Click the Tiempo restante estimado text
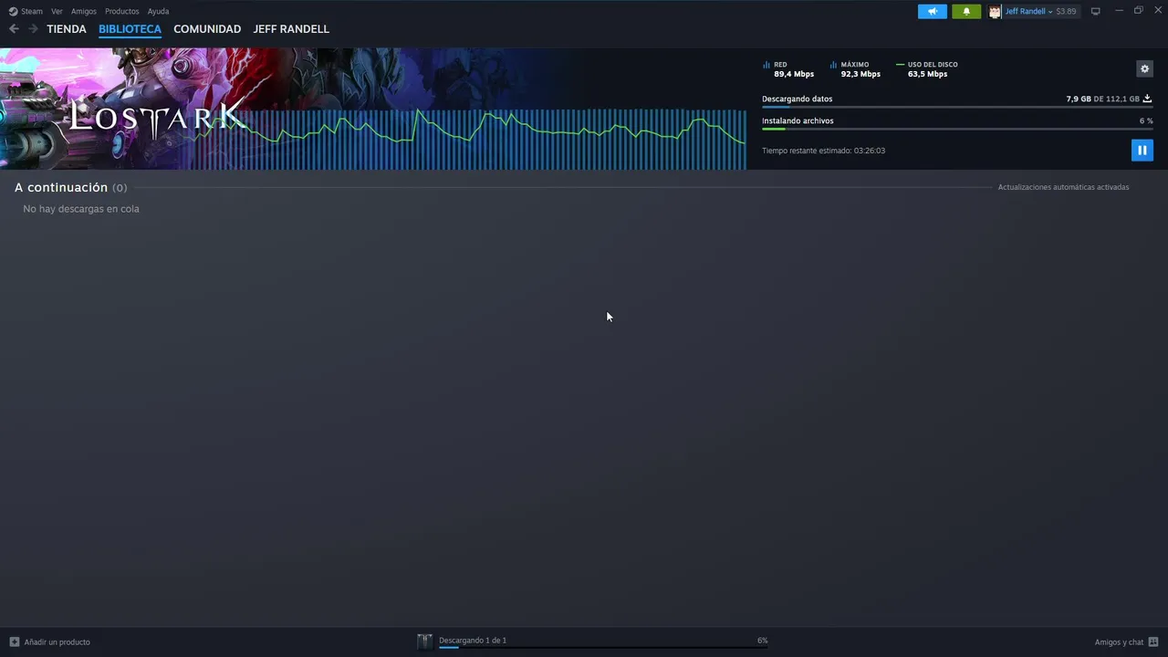 click(823, 151)
